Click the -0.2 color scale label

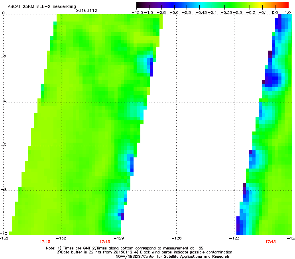pos(251,13)
